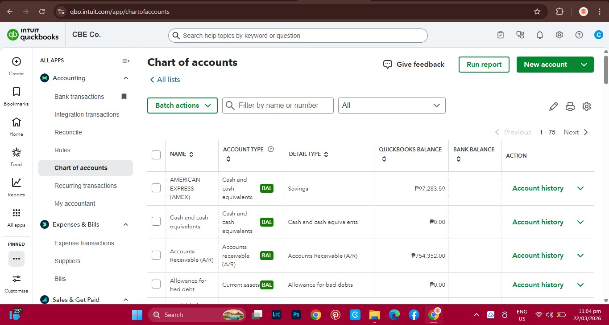609x325 pixels.
Task: Tick the AMERICAN EXPRESS (AMEX) row checkbox
Action: click(x=156, y=188)
